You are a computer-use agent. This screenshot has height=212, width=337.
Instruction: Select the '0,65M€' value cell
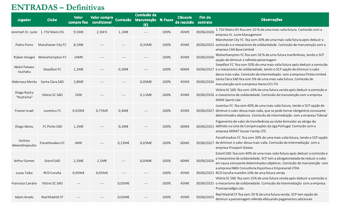pos(78,111)
